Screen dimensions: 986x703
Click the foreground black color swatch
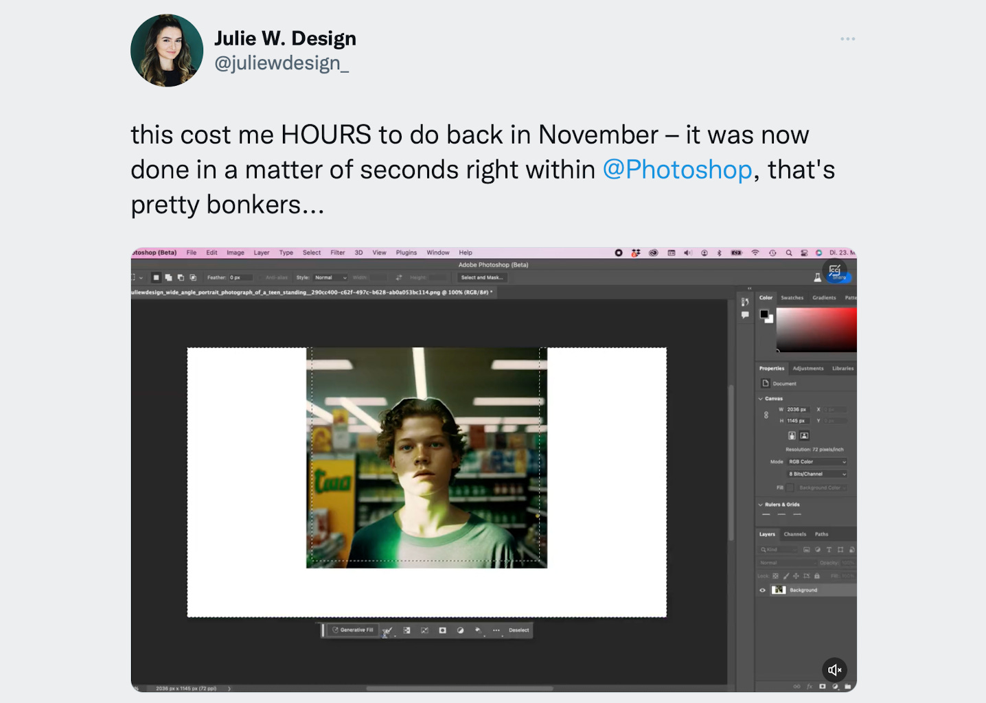(x=764, y=314)
